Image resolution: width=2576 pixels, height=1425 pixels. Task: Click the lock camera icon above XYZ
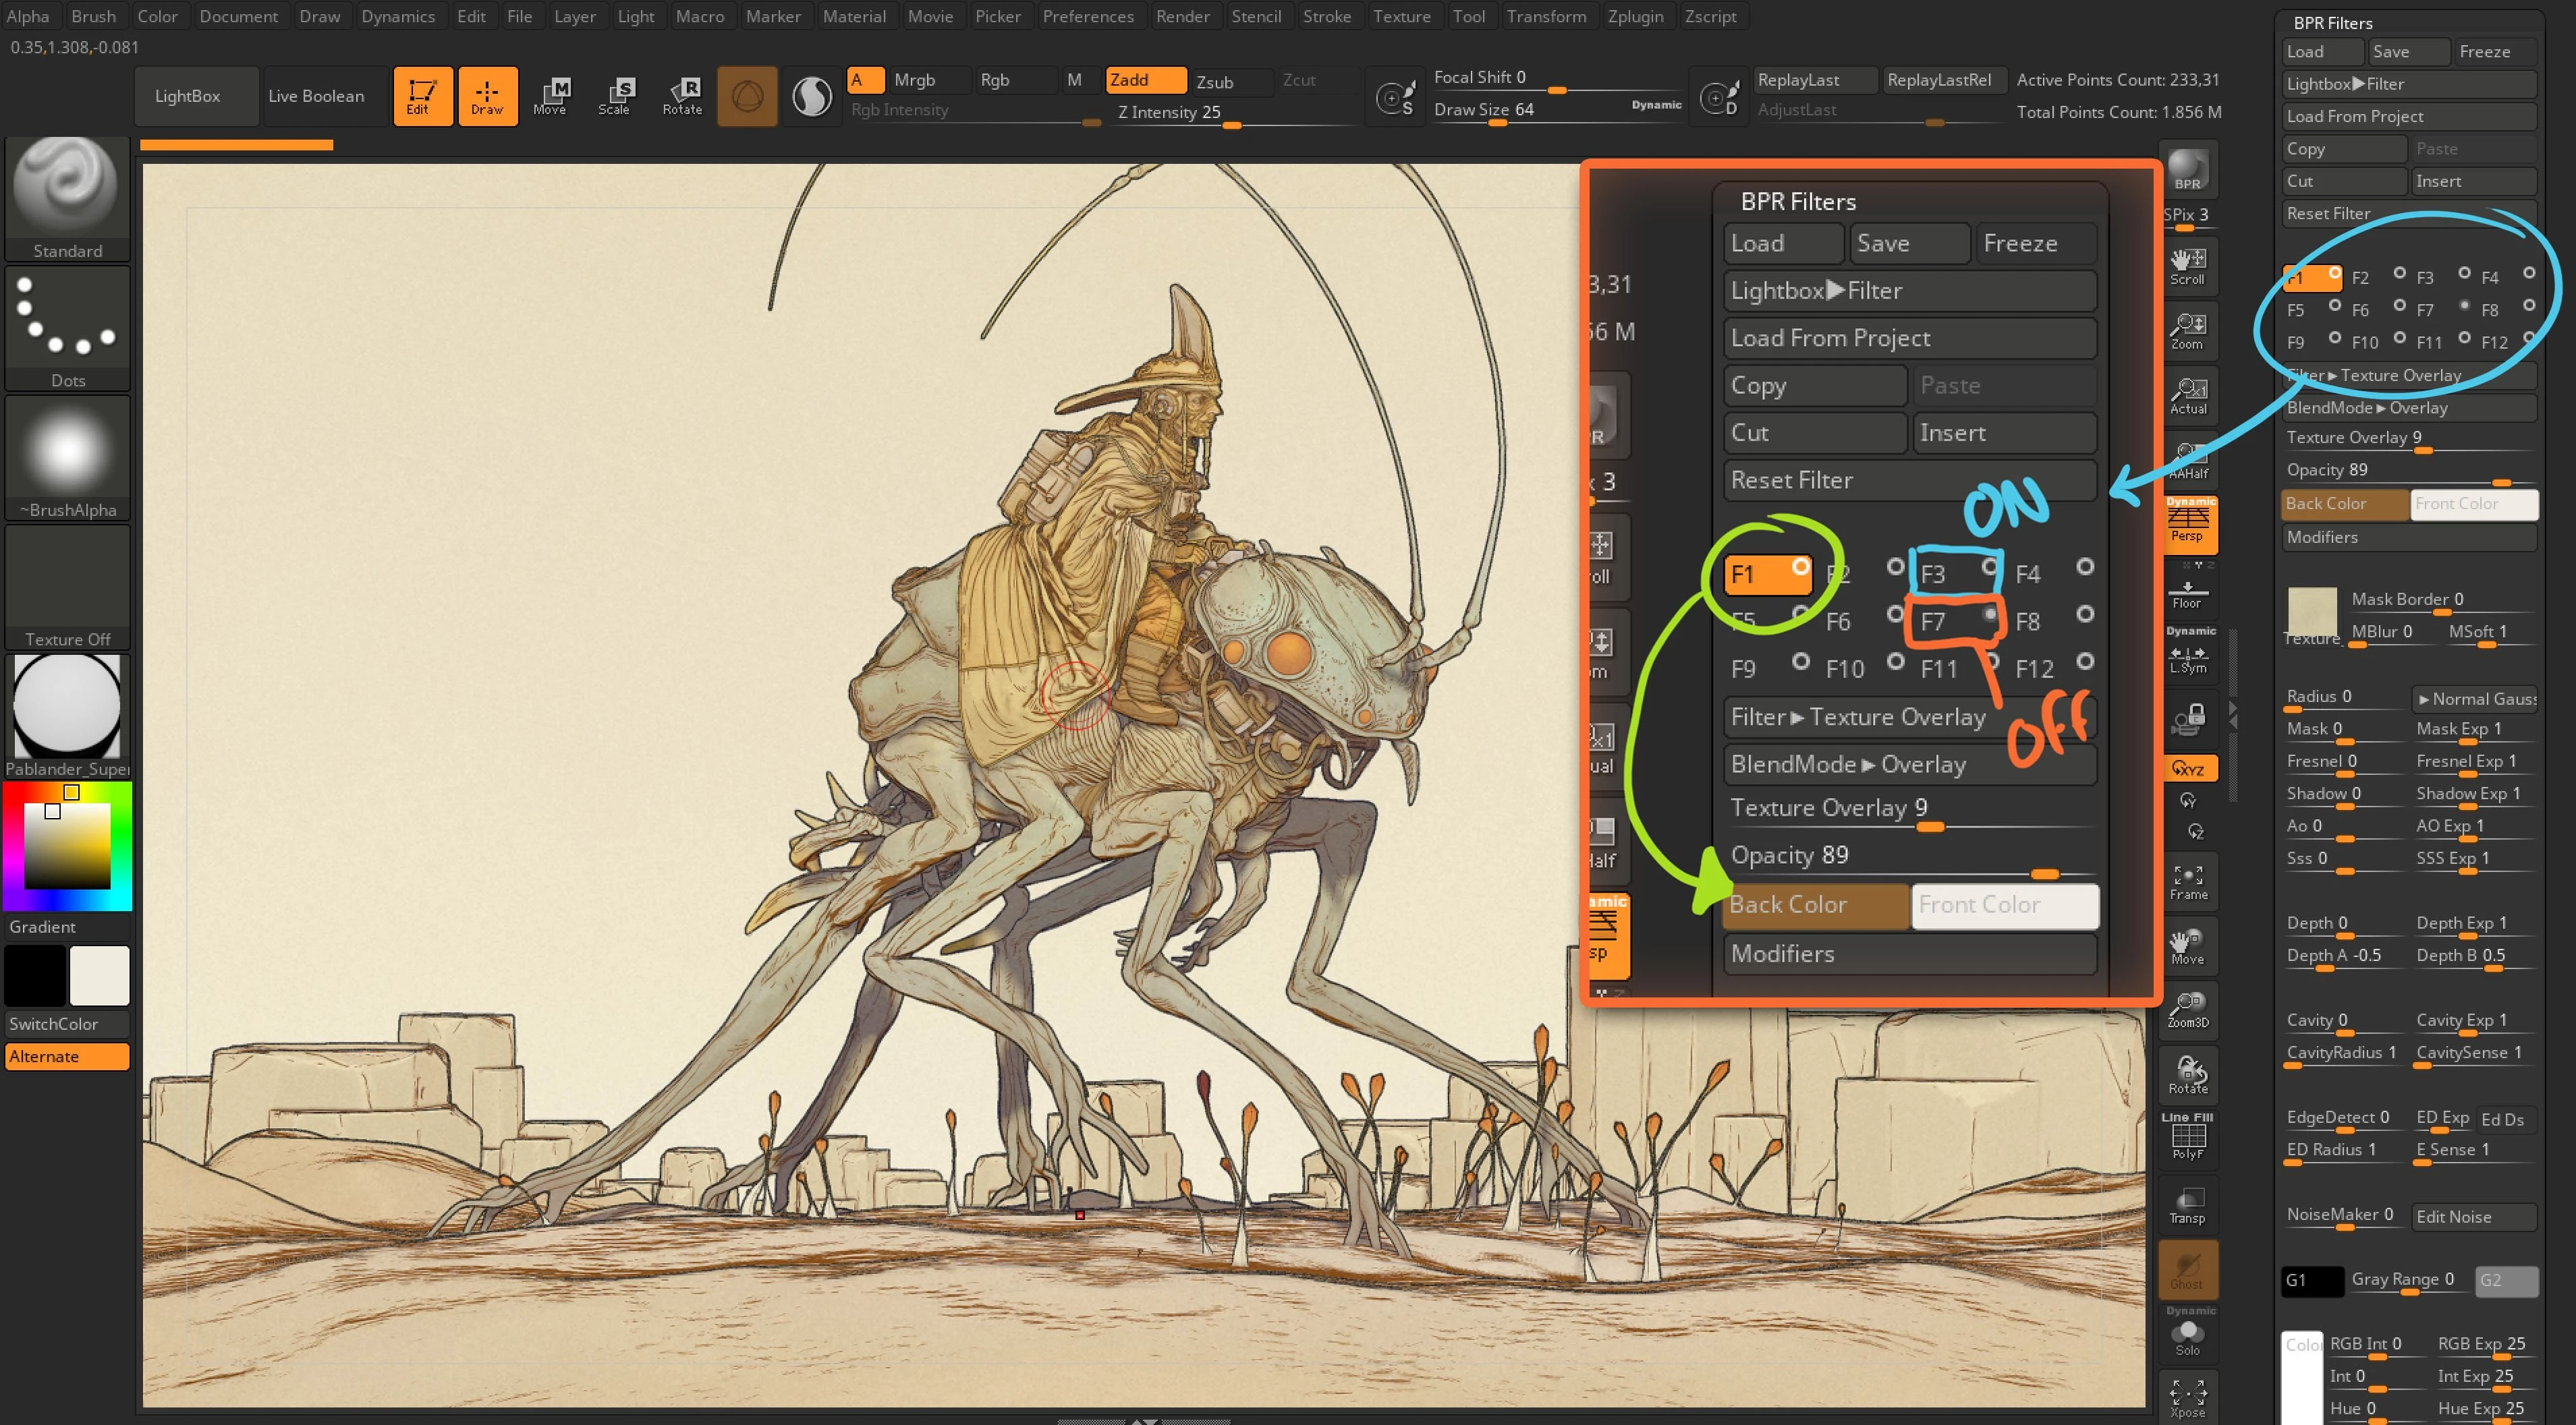(2188, 718)
